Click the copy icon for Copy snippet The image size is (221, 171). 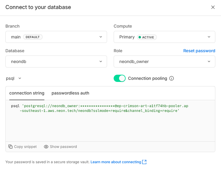[10, 147]
